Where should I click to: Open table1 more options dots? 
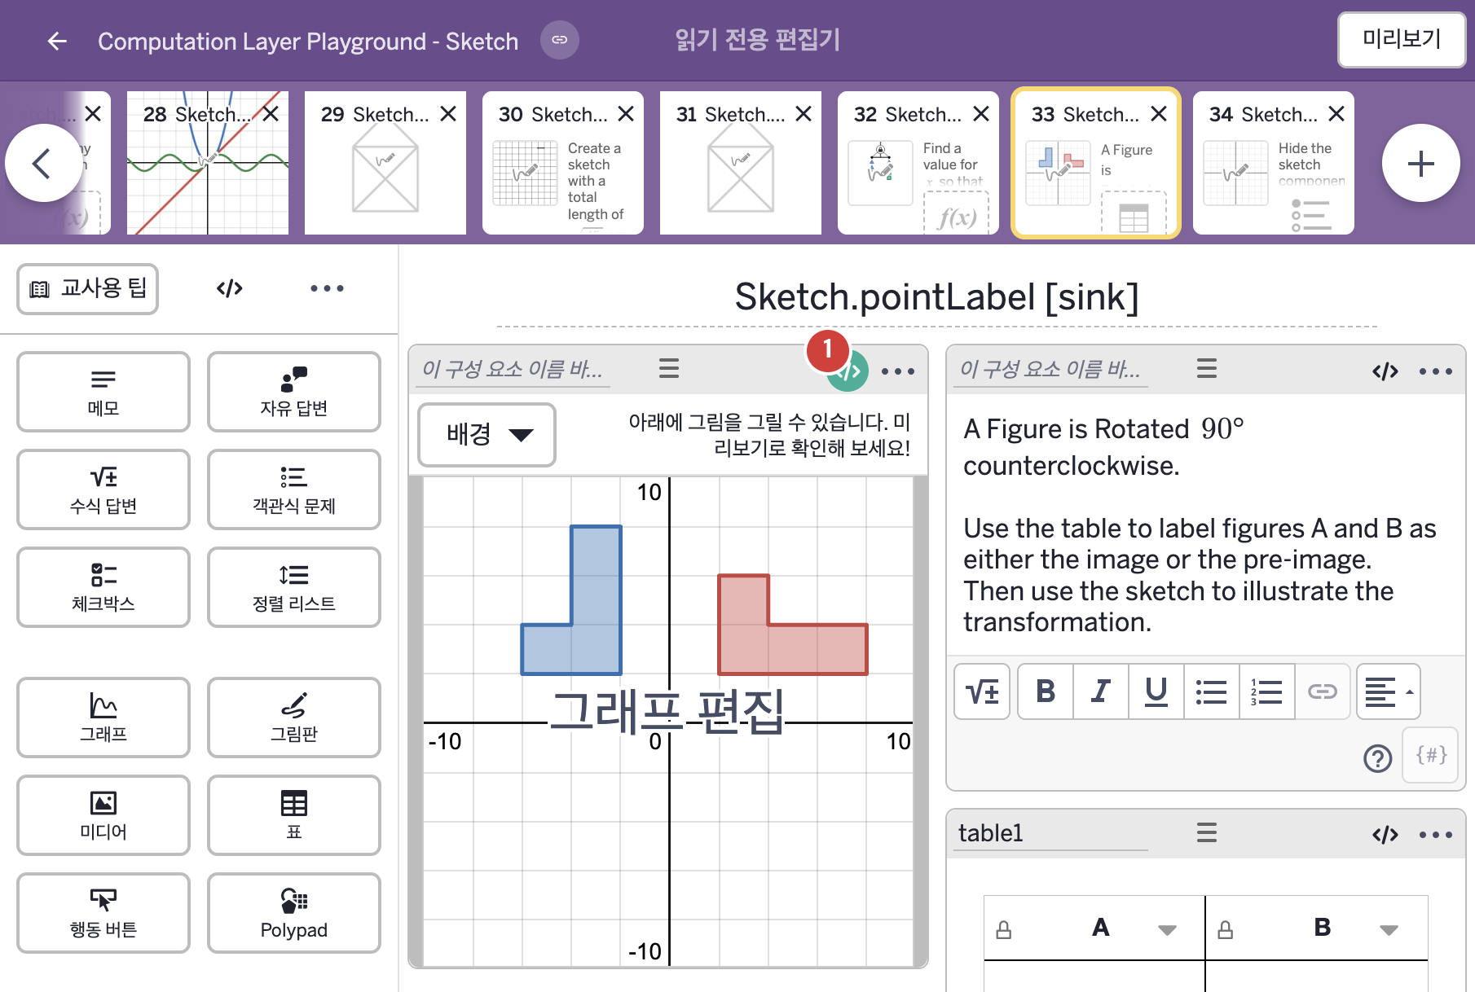point(1436,834)
